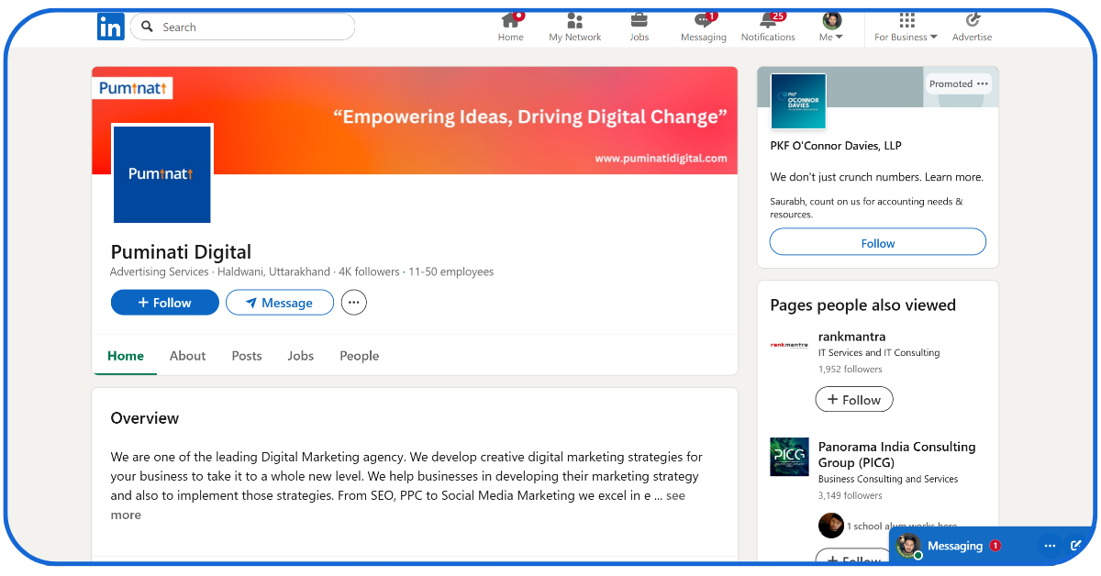Open rankmantra page link
The height and width of the screenshot is (576, 1101).
point(852,337)
